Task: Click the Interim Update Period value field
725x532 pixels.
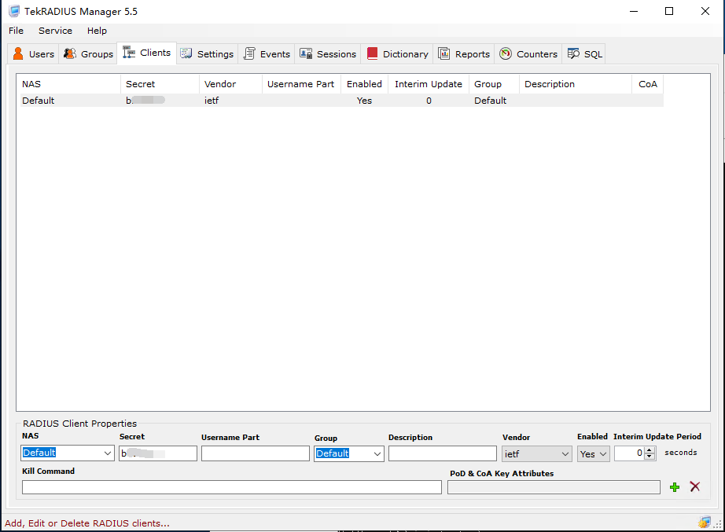Action: click(630, 453)
